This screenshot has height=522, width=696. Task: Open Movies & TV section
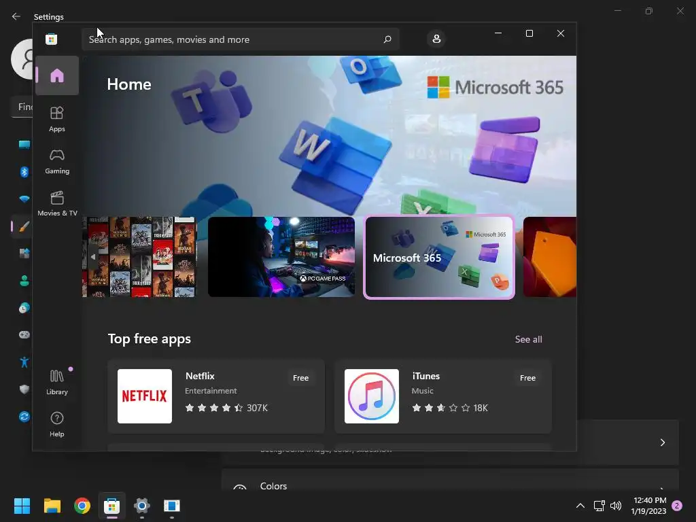pos(57,203)
